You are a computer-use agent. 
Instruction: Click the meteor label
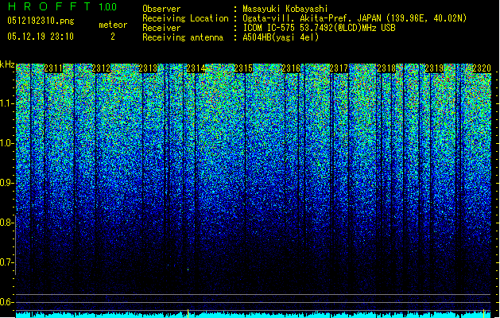point(113,25)
